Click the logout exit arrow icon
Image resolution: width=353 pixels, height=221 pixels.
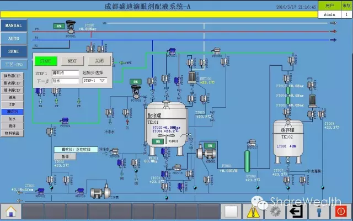coord(297,211)
